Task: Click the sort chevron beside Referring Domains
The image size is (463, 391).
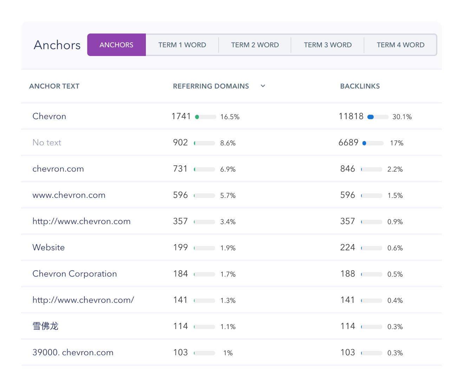Action: tap(263, 86)
